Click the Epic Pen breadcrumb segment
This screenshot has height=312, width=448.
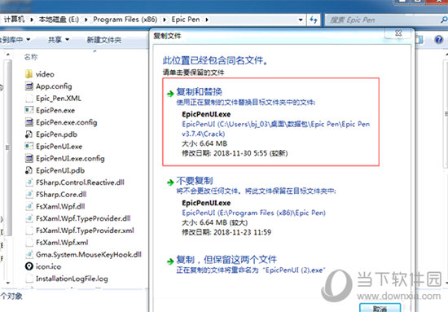tap(186, 20)
